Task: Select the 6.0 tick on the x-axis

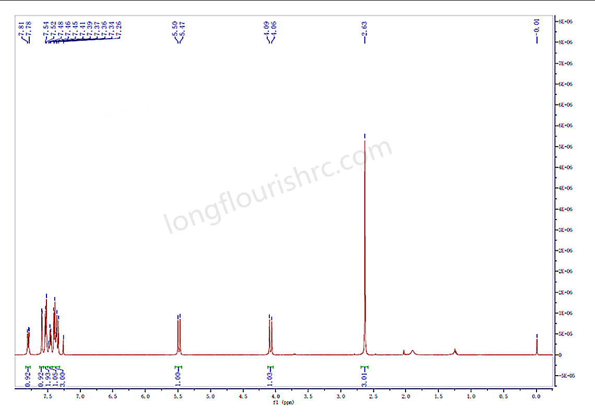Action: (x=146, y=397)
